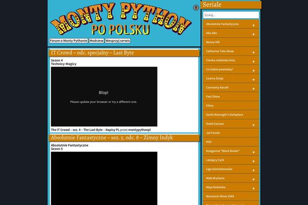308x205 pixels.
Task: Click the Monty Python Po Polsku logo
Action: point(121,19)
